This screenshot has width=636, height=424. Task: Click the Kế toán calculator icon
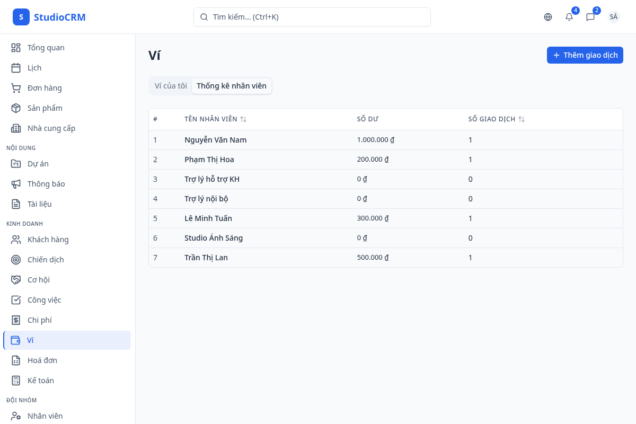pos(16,381)
